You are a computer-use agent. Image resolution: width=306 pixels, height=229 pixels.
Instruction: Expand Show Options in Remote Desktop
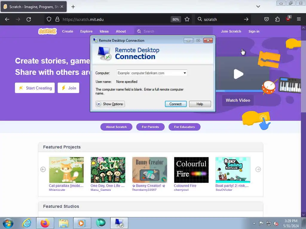(110, 104)
